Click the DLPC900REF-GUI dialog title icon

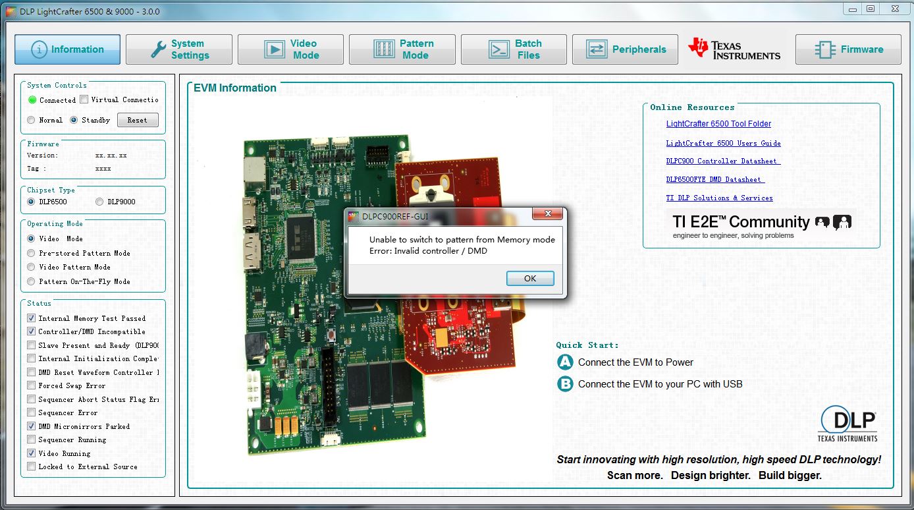click(x=354, y=215)
